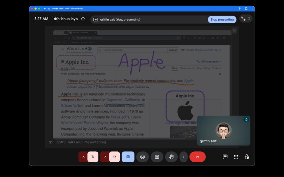Select the griffin salt self-view tile avatar
This screenshot has height=177, width=284.
tap(224, 131)
